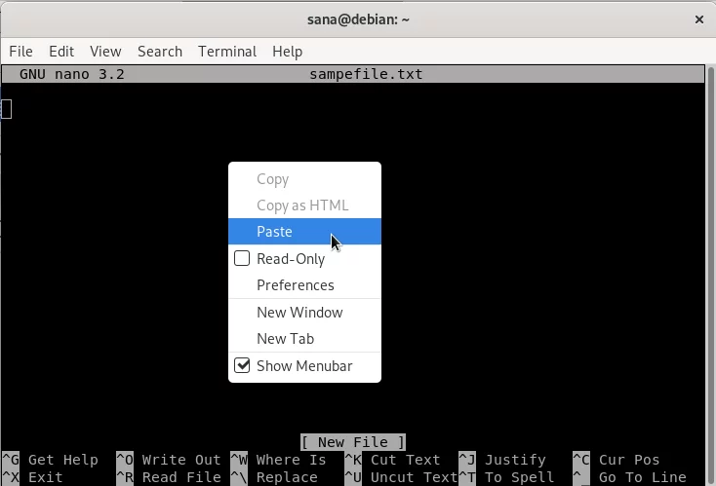
Task: Choose Paste from the context menu
Action: pos(304,232)
